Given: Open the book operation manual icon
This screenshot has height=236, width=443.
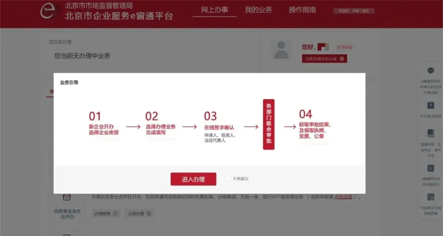Looking at the screenshot, I should tap(431, 133).
